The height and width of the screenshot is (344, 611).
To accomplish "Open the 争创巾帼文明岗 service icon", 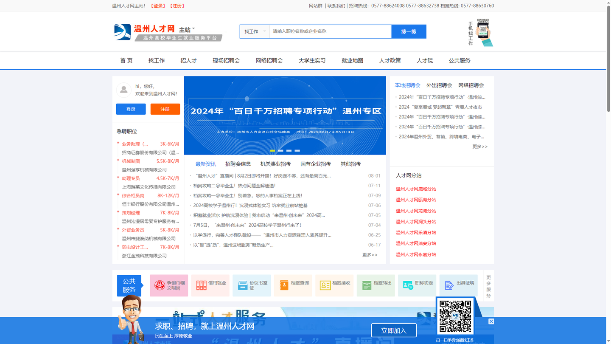I will 169,285.
